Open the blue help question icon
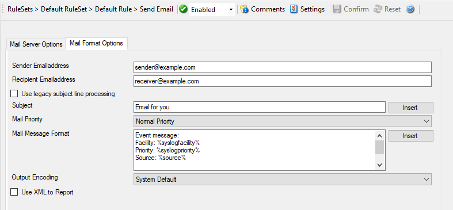The width and height of the screenshot is (453, 210). (x=410, y=9)
